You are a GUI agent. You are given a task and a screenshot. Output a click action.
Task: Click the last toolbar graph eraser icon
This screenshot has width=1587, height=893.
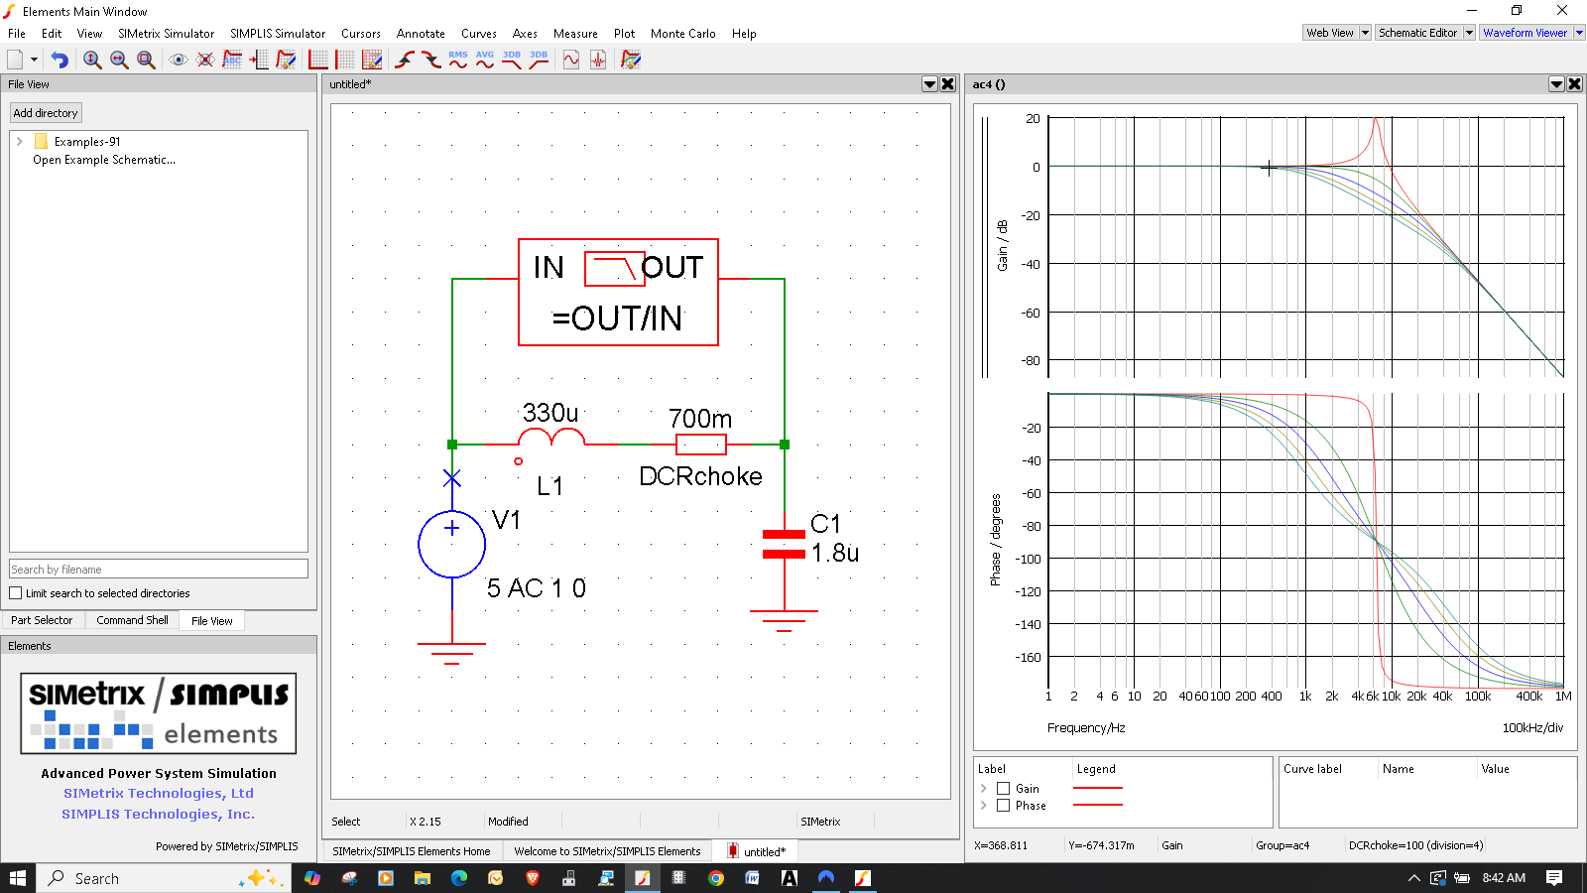click(x=631, y=60)
